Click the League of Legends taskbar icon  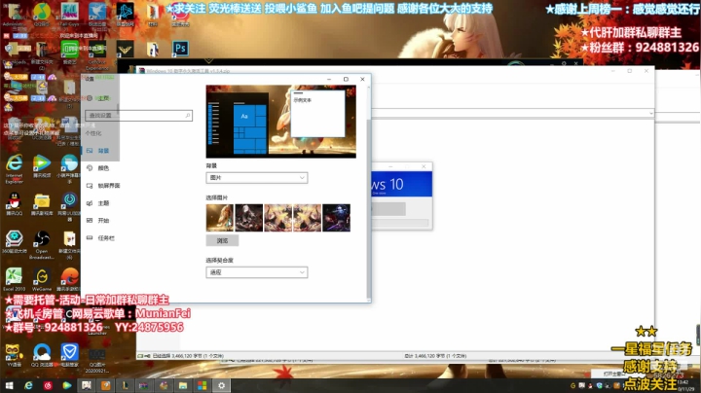coord(125,385)
